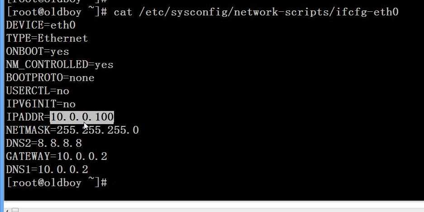Image resolution: width=424 pixels, height=212 pixels.
Task: Click the ONBOOT=yes line
Action: 38,51
